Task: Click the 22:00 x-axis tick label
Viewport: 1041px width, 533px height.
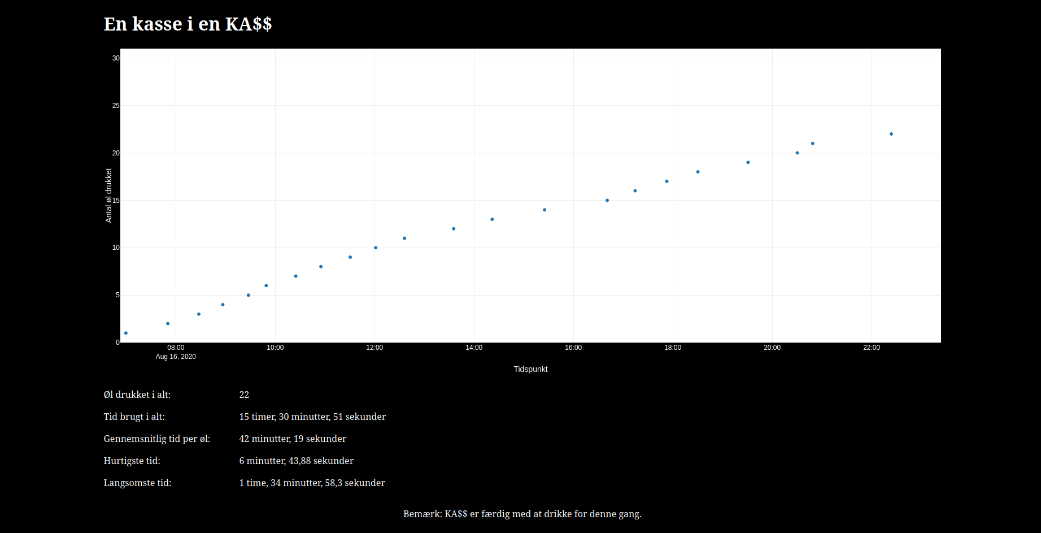Action: point(872,348)
